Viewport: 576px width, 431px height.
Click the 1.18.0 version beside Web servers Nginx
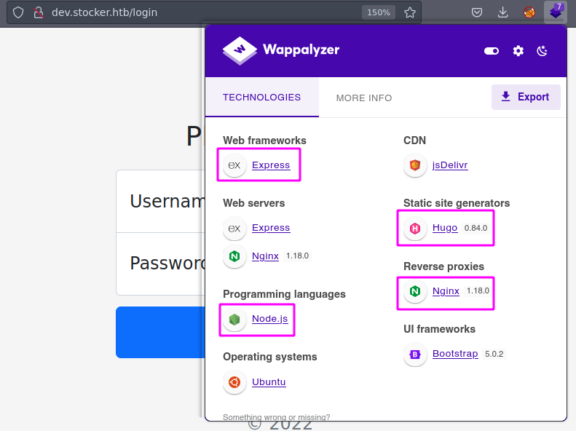pyautogui.click(x=297, y=256)
